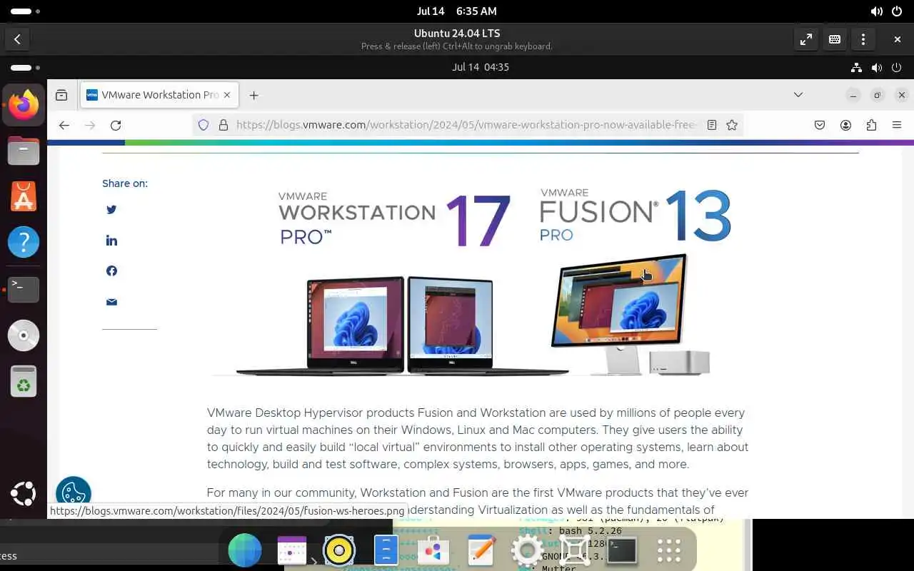Open Settings gear in host dash
This screenshot has width=914, height=571.
point(528,550)
